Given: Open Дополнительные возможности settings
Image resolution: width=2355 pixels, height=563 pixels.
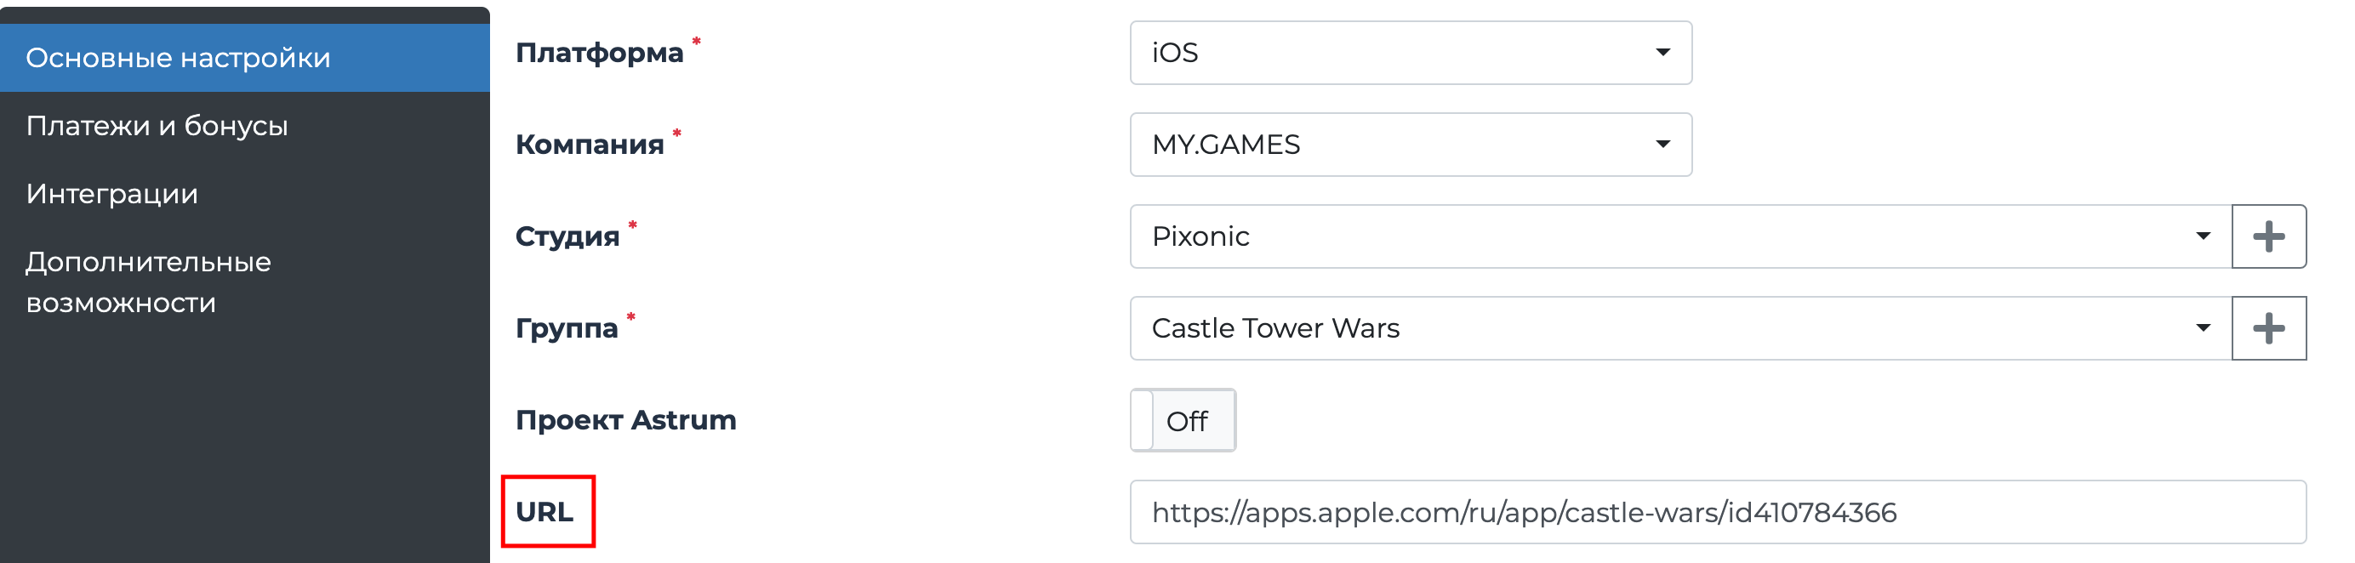Looking at the screenshot, I should coord(148,281).
